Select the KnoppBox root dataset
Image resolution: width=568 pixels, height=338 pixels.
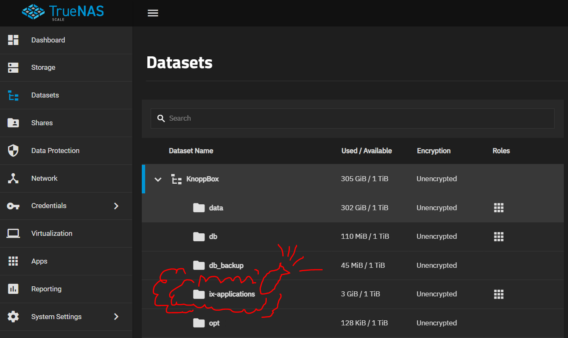353,179
